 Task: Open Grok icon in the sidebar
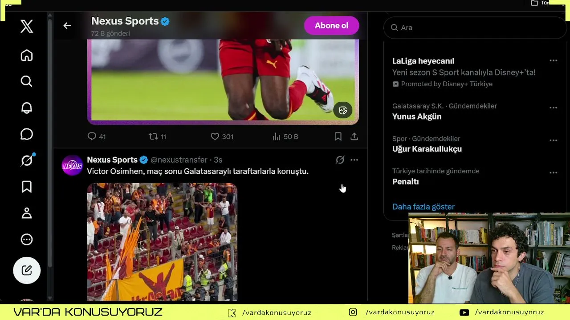(27, 160)
